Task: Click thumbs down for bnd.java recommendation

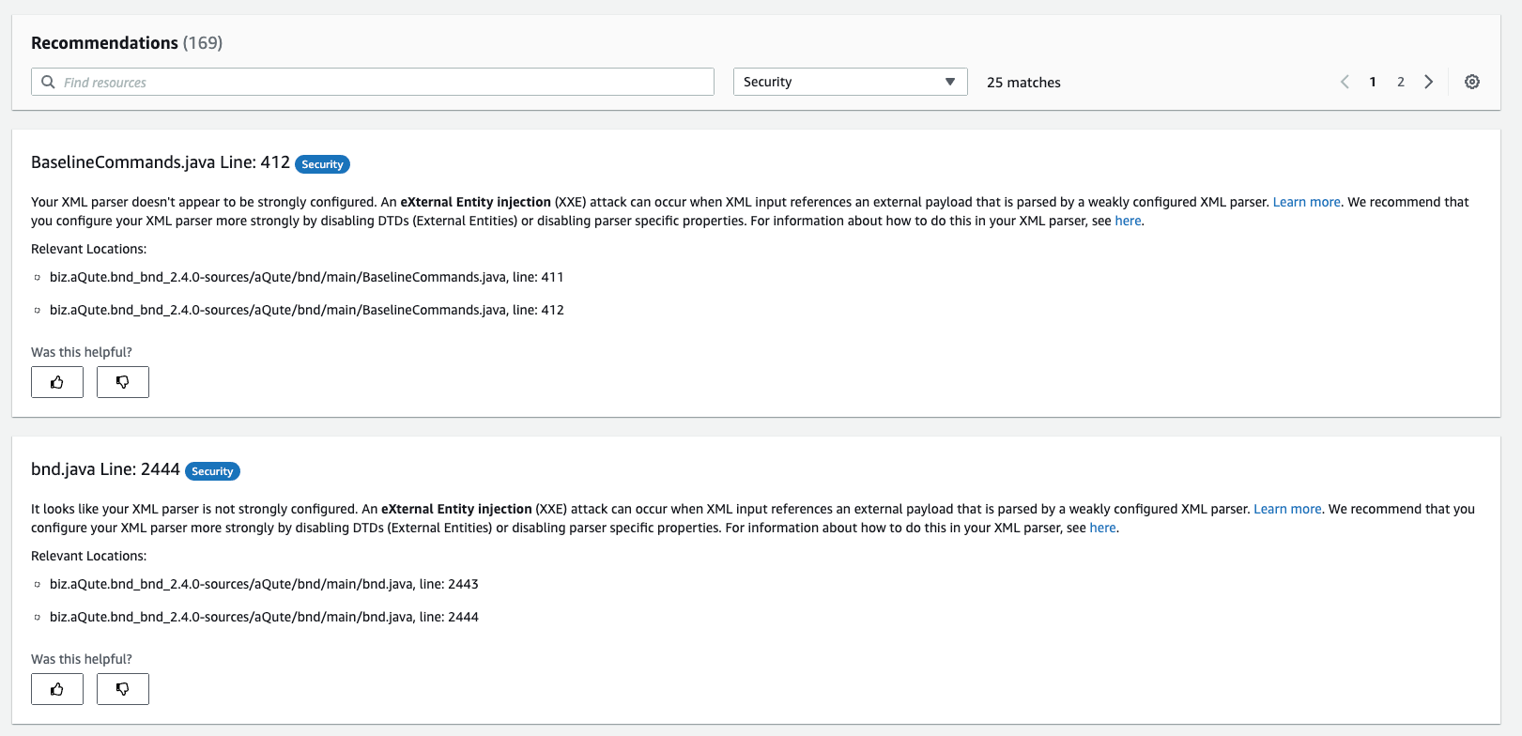Action: [123, 689]
